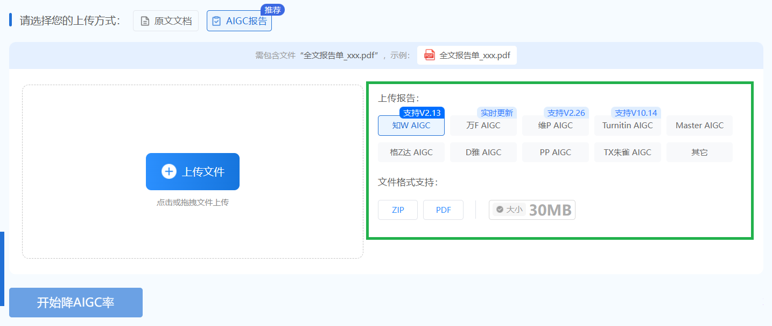Viewport: 772px width, 326px height.
Task: Click the plus icon inside 上传文件 button
Action: [170, 171]
